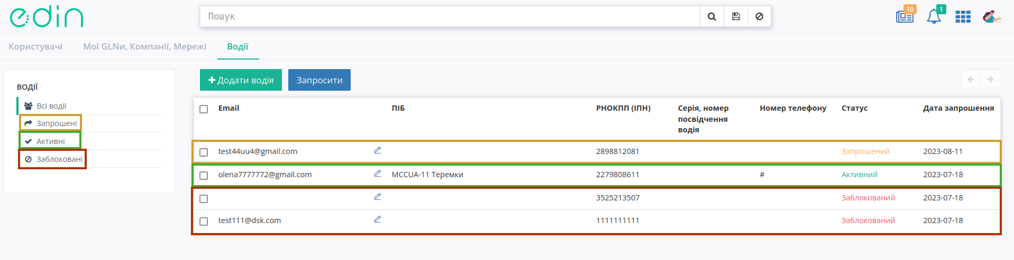Open the apps grid icon
This screenshot has height=260, width=1014.
pyautogui.click(x=963, y=17)
